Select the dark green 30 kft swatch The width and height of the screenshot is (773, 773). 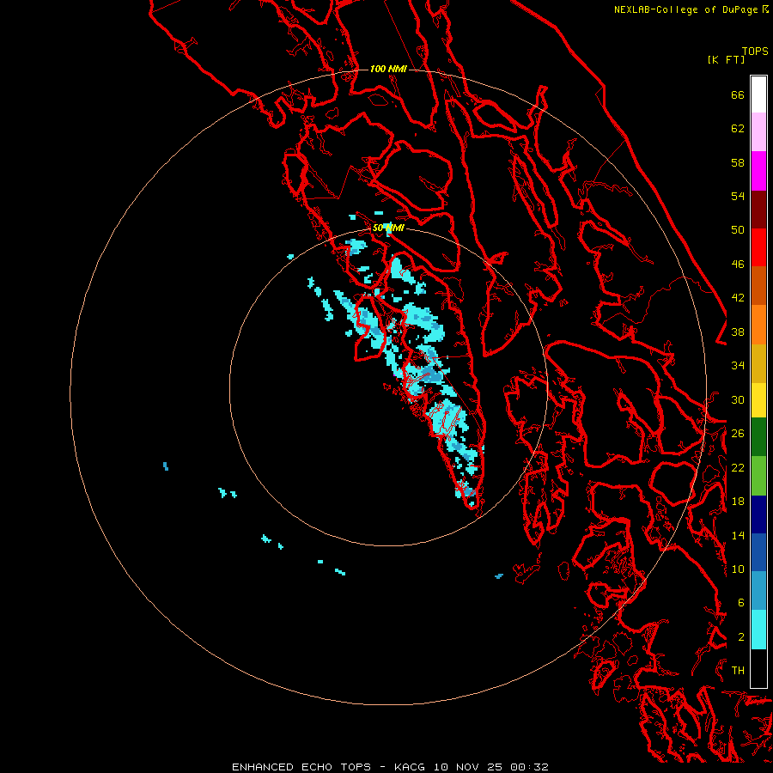(758, 437)
